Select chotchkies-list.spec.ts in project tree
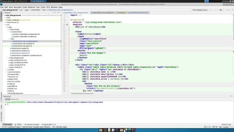The width and height of the screenshot is (234, 132). [x=22, y=46]
